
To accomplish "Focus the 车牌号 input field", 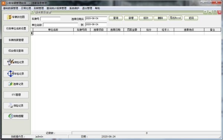I will [x=50, y=19].
